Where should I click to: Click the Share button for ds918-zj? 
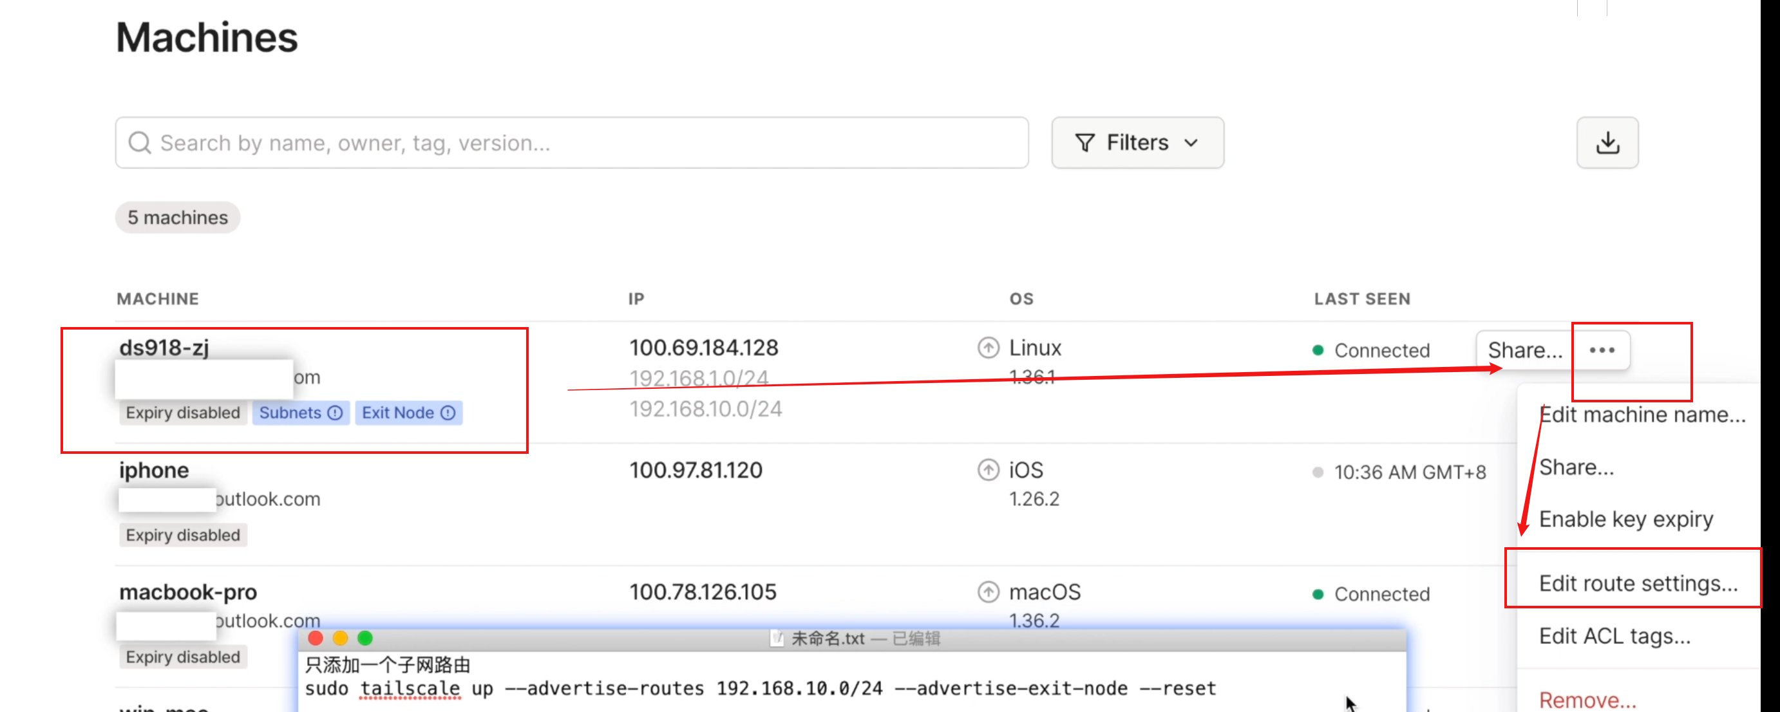[x=1524, y=350]
